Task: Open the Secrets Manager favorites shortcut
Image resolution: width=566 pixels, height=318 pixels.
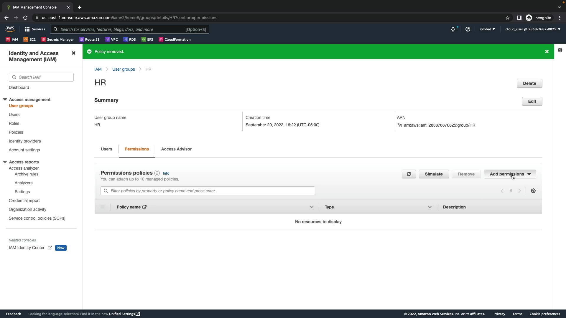Action: (57, 39)
